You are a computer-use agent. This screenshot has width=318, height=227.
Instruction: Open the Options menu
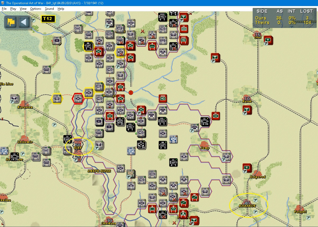36,9
